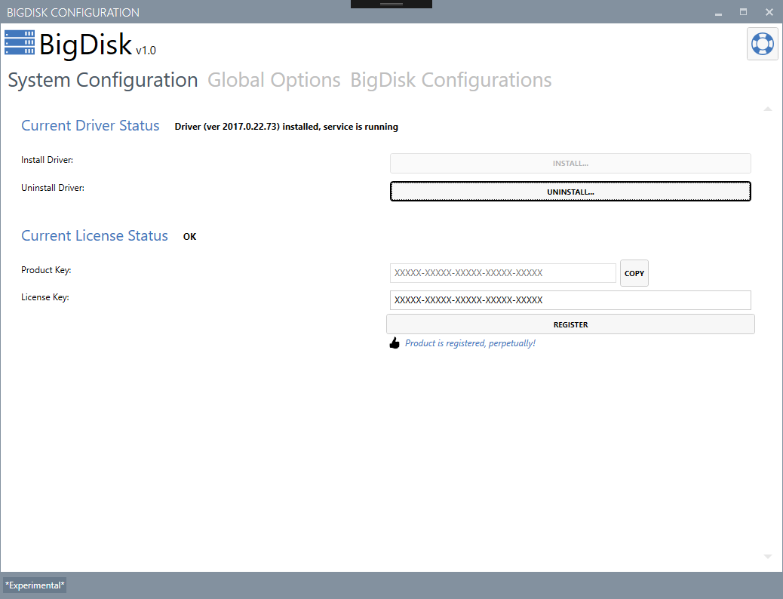Click the REGISTER button
Viewport: 783px width, 599px height.
pos(570,324)
